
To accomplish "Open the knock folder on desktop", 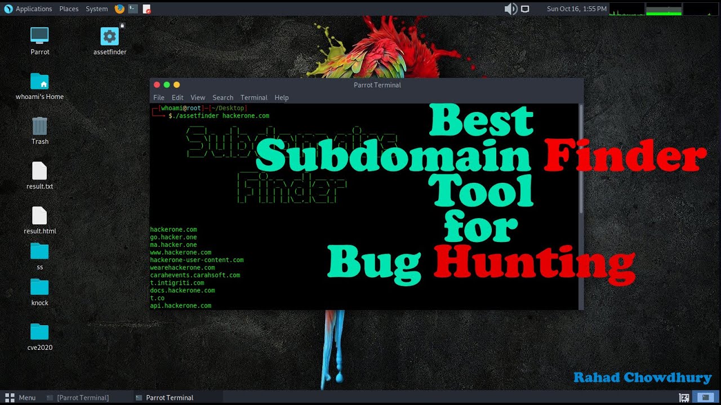I will (x=39, y=287).
